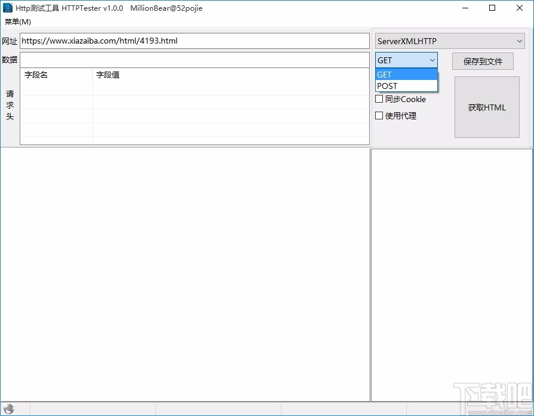
Task: Click the 保存到文件 button
Action: pyautogui.click(x=482, y=61)
